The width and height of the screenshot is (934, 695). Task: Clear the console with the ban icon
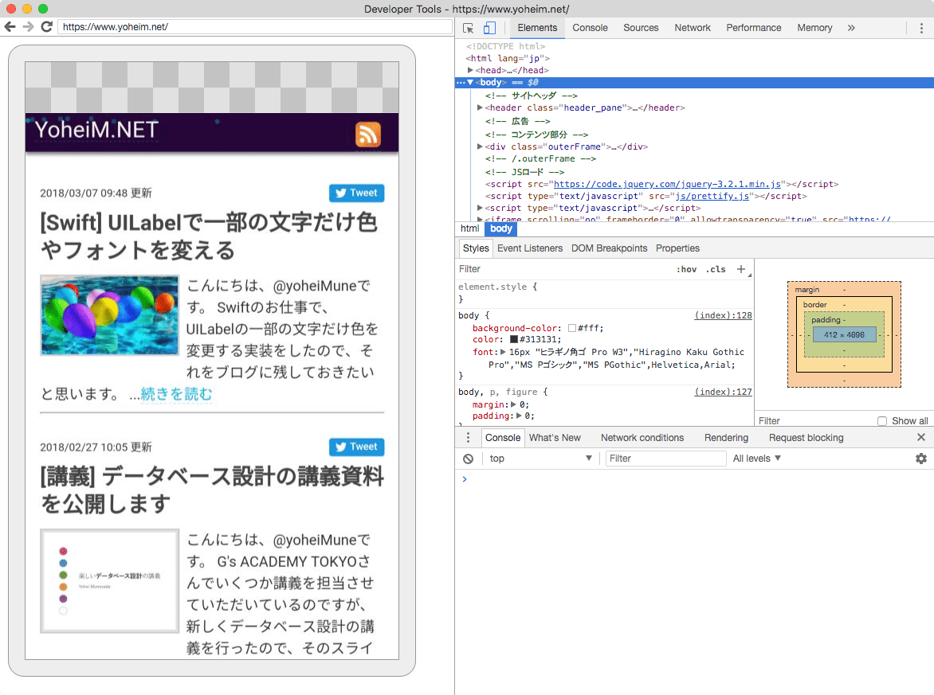(468, 459)
